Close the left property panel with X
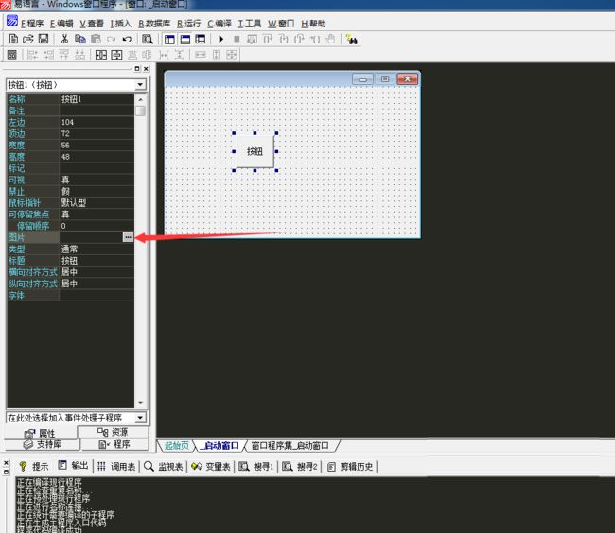Screen dimensions: 615x533 (x=146, y=69)
